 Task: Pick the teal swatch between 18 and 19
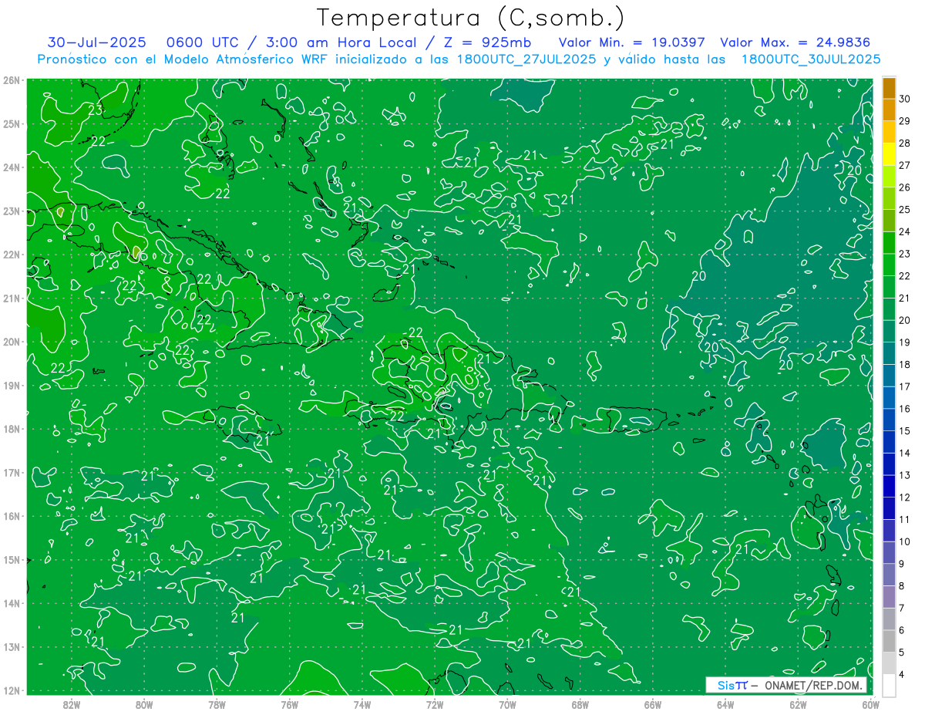[x=889, y=353]
